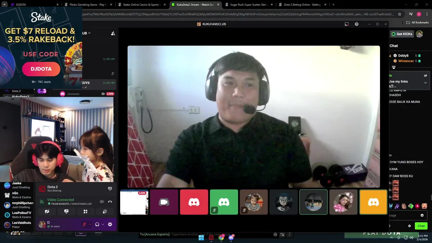Open Chrome from the taskbar
432x243 pixels.
tap(221, 238)
